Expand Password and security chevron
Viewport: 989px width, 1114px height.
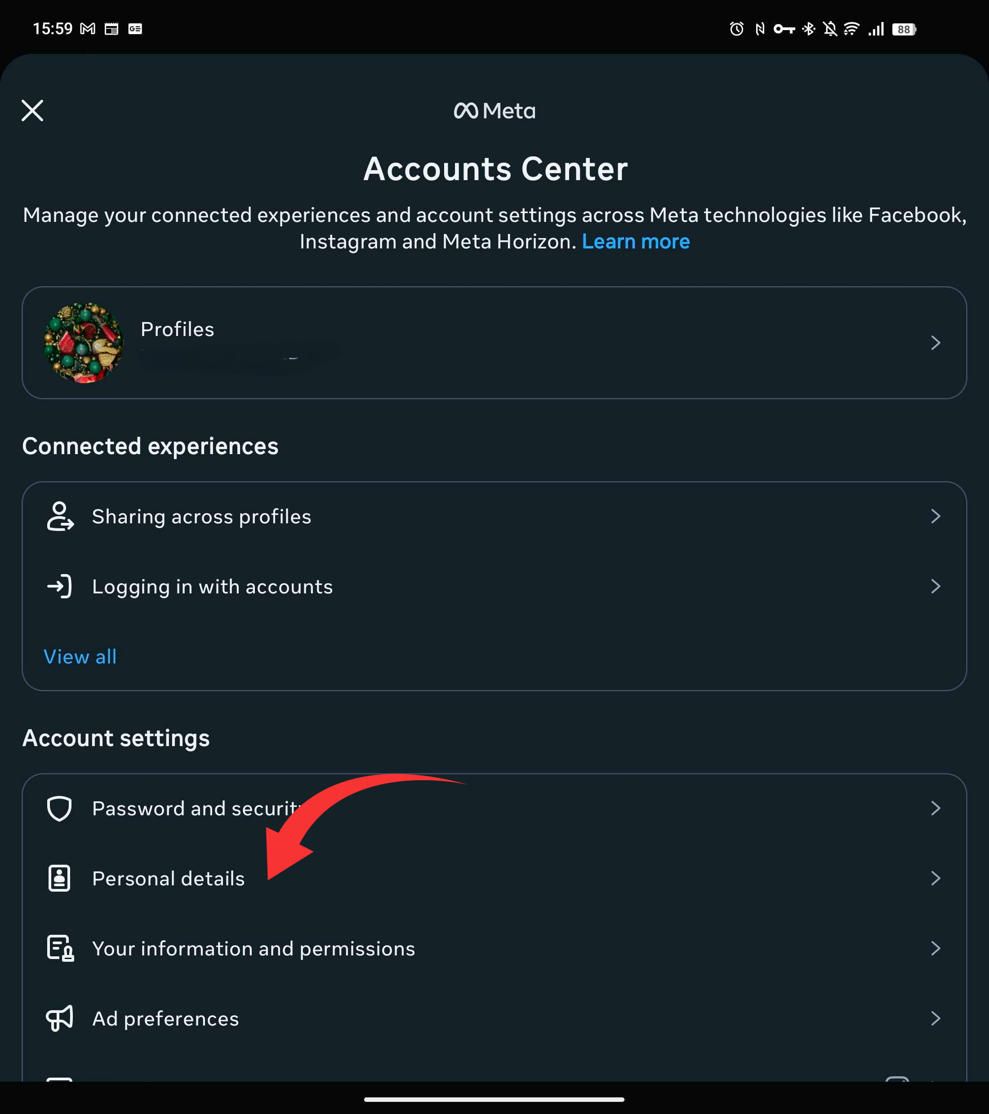tap(936, 808)
